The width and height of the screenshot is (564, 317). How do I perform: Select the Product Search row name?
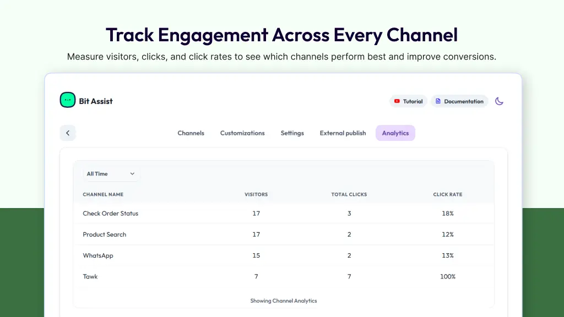tap(104, 234)
